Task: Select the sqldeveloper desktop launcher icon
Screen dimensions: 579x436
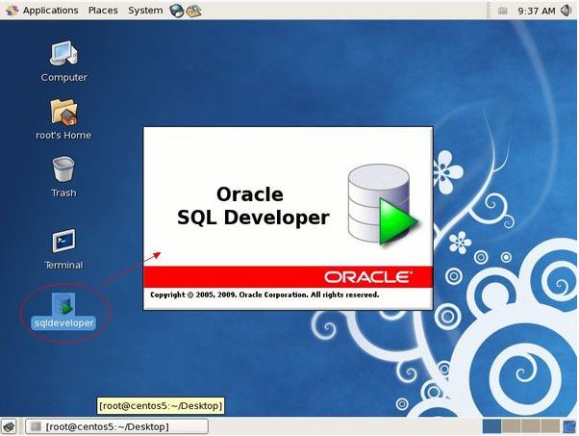Action: (x=64, y=304)
